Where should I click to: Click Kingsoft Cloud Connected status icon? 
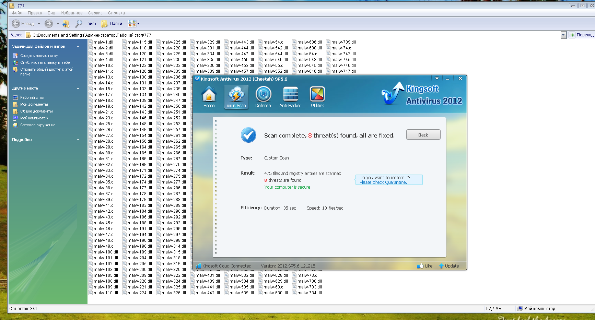(x=198, y=266)
